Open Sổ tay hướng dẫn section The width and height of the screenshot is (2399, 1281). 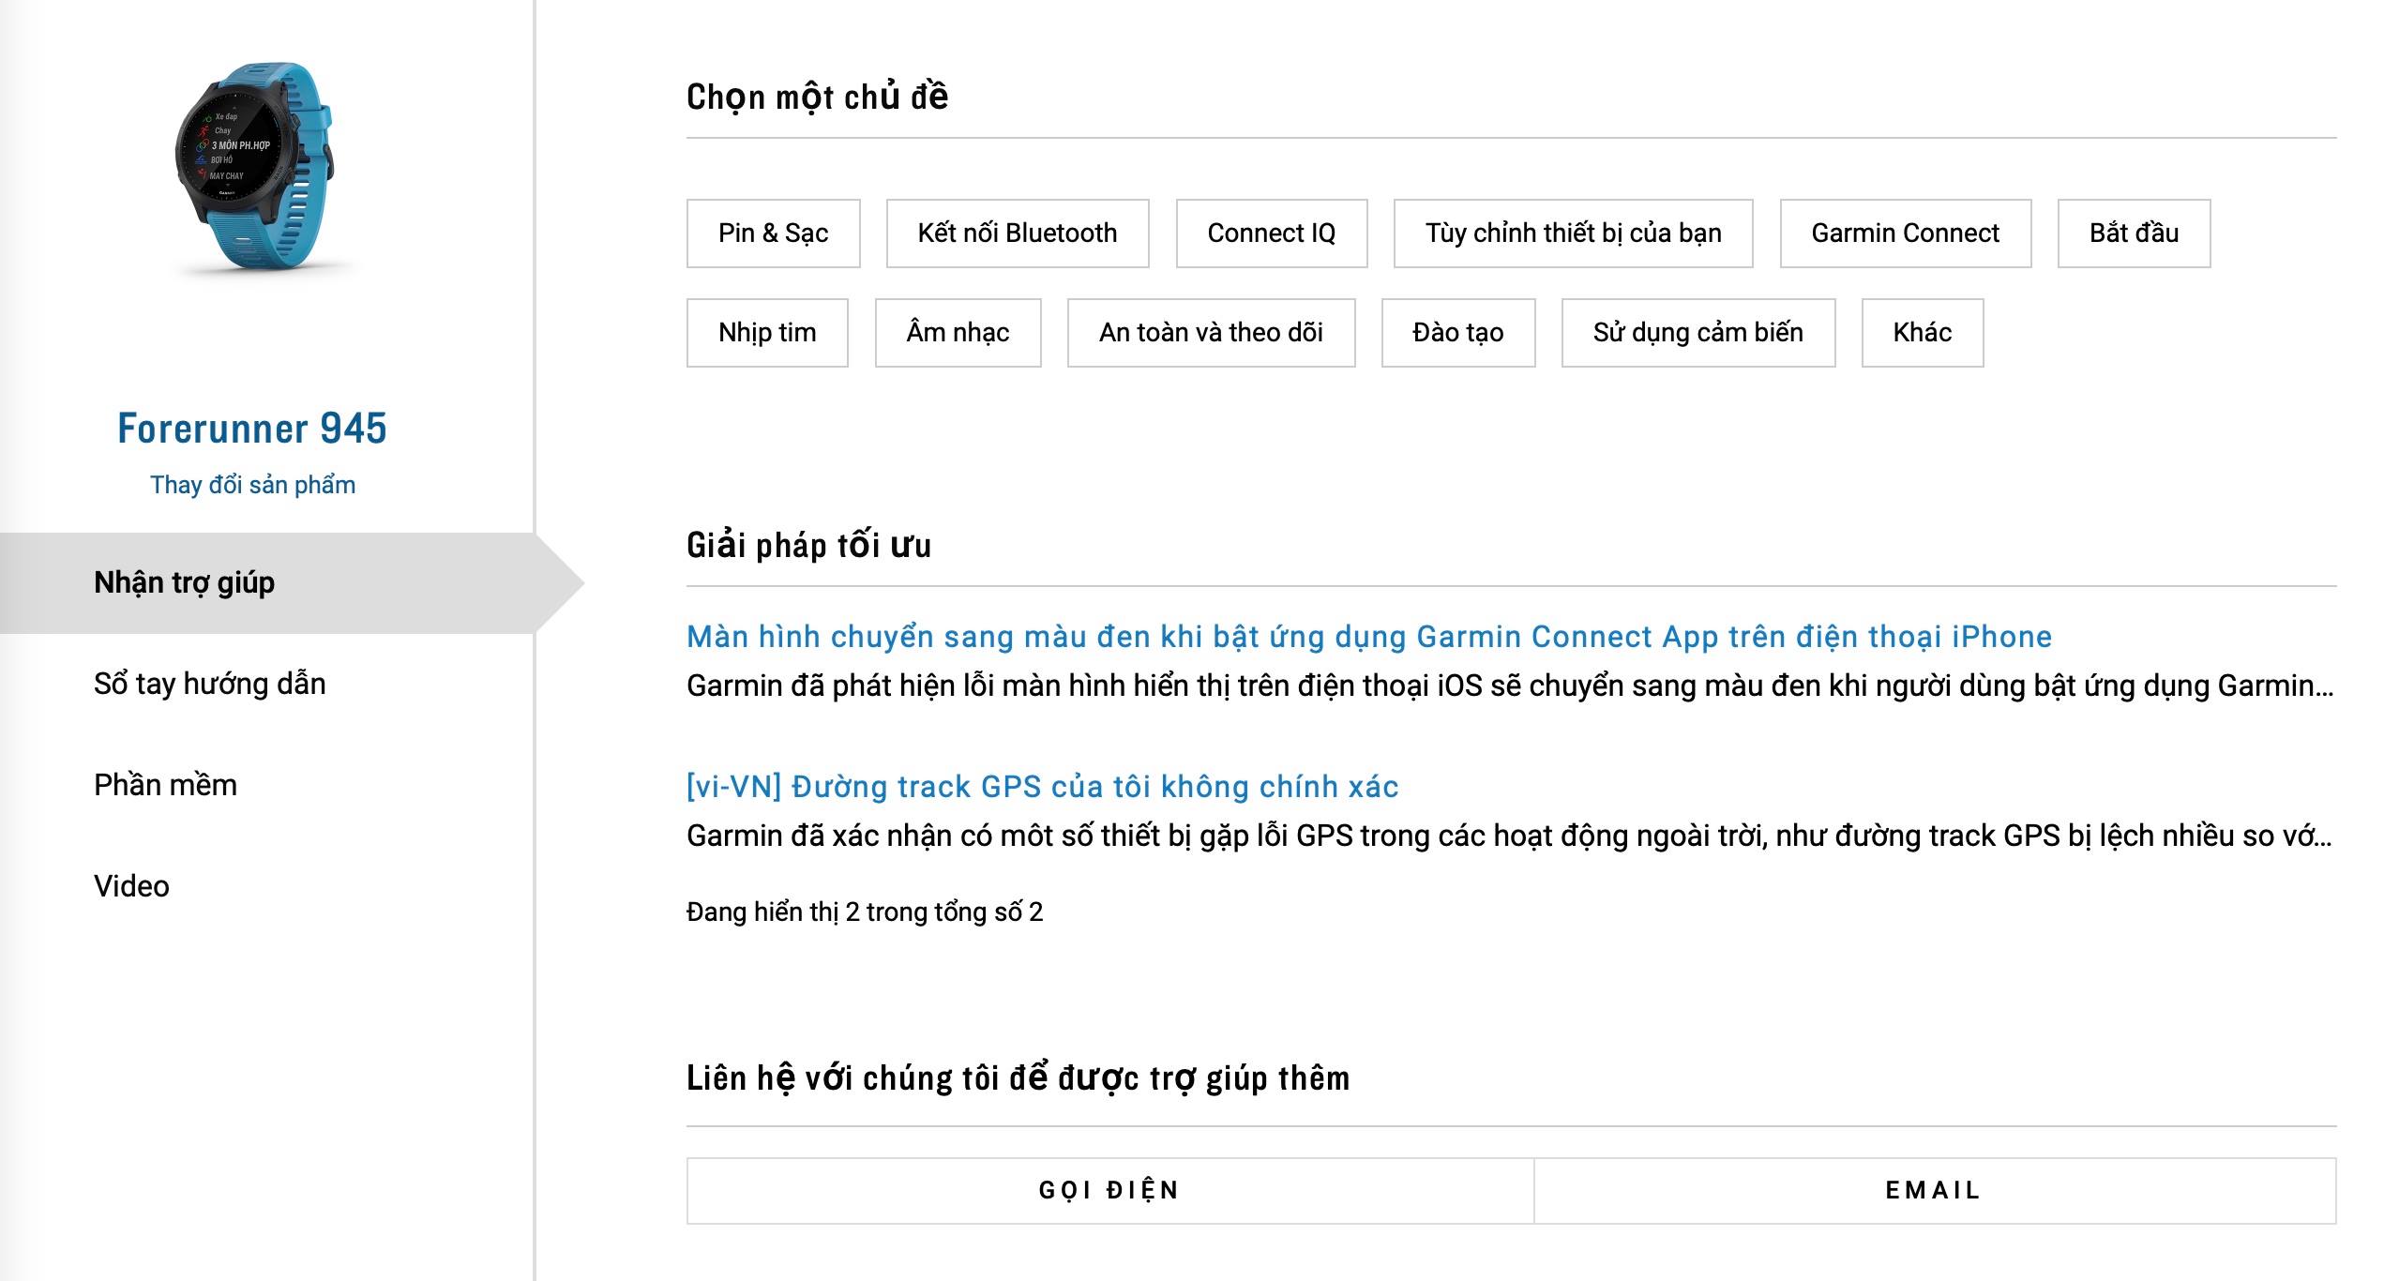click(210, 684)
